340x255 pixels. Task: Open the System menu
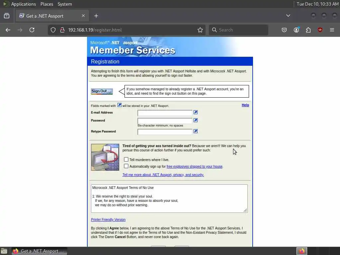coord(65,4)
